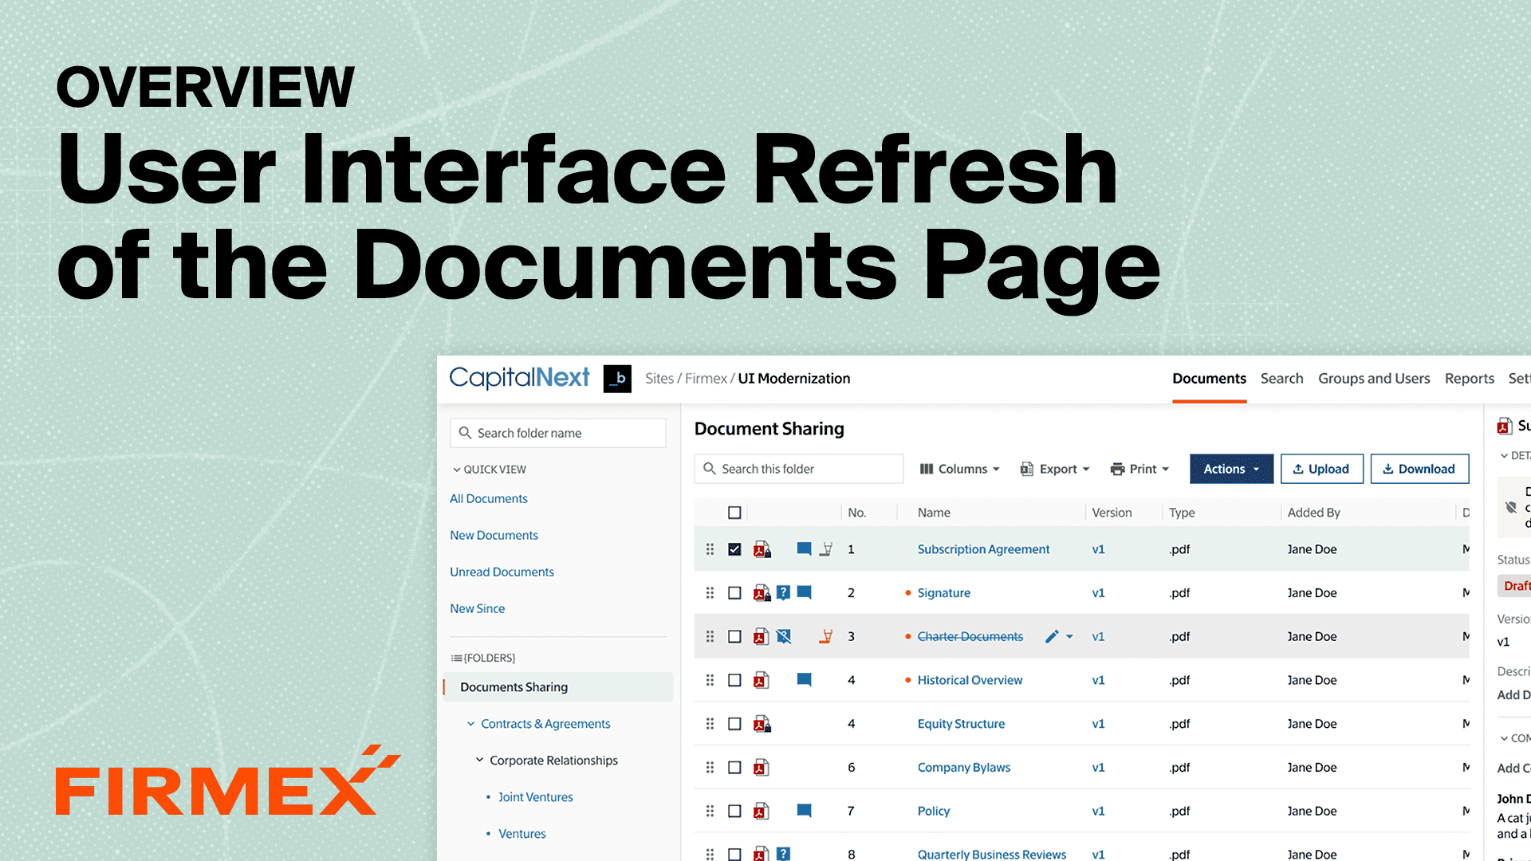Switch to Groups and Users tab
This screenshot has width=1531, height=861.
1373,379
